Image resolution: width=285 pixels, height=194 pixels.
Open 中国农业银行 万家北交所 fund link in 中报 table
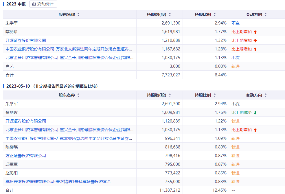pyautogui.click(x=69, y=49)
